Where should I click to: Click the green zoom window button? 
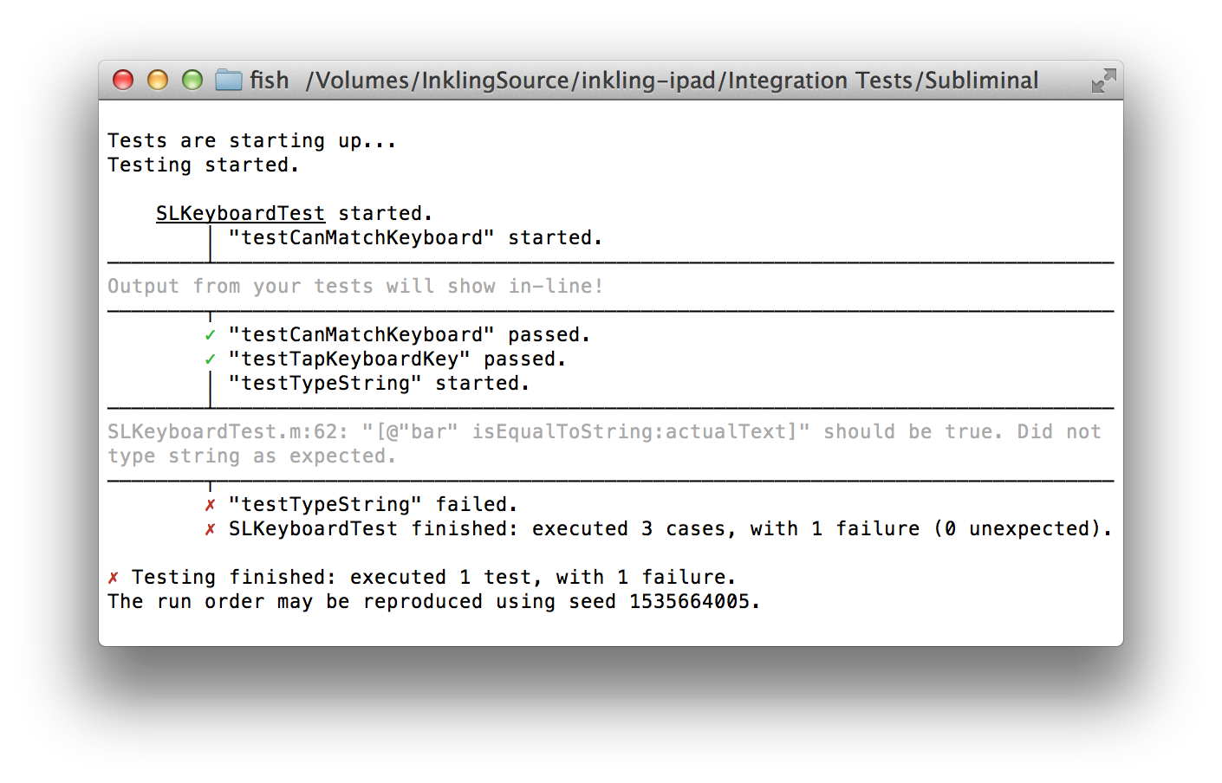tap(192, 81)
